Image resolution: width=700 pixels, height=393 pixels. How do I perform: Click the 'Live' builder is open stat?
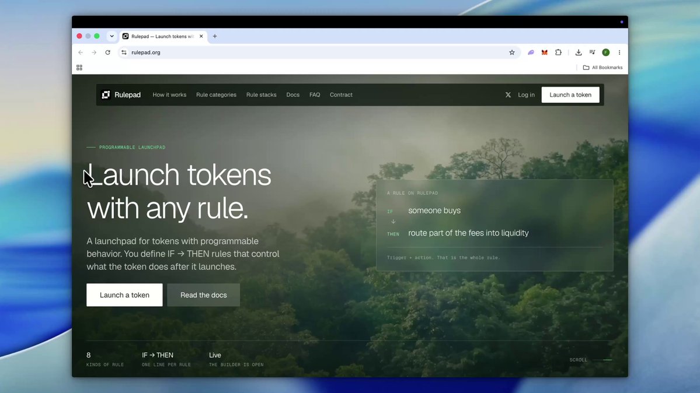[x=236, y=359]
